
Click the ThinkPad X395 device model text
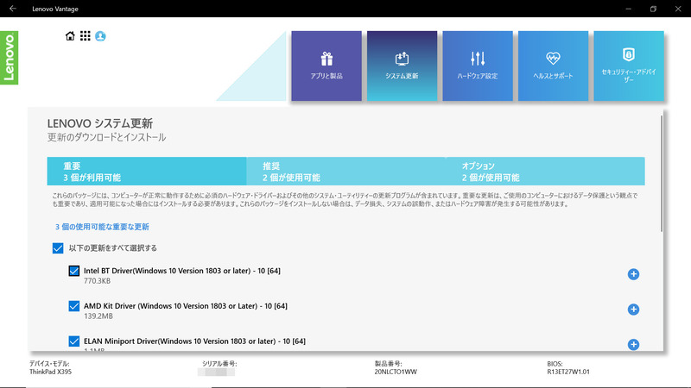50,372
